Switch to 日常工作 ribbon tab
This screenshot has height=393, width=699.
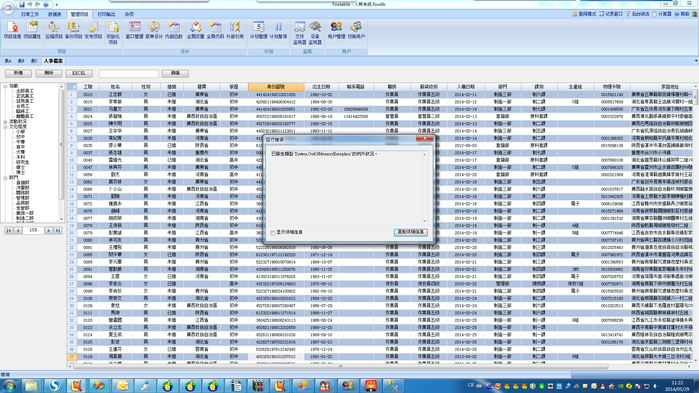30,14
